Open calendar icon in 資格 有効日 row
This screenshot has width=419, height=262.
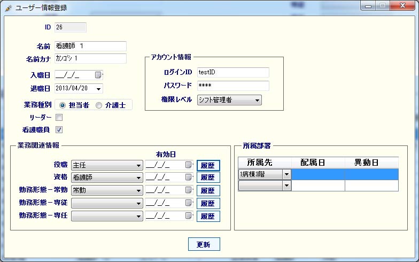pyautogui.click(x=188, y=178)
